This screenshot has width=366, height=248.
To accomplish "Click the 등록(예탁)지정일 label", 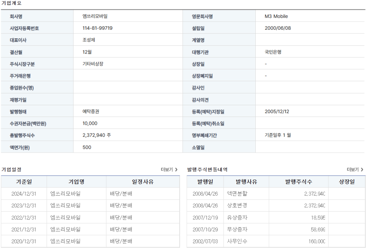I will 208,111.
